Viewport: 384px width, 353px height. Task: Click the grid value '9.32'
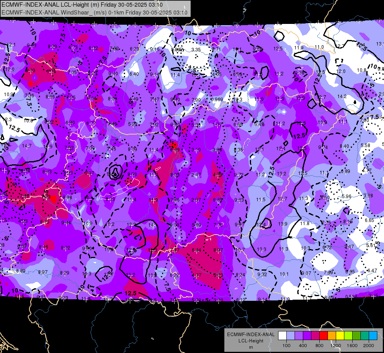pos(262,275)
